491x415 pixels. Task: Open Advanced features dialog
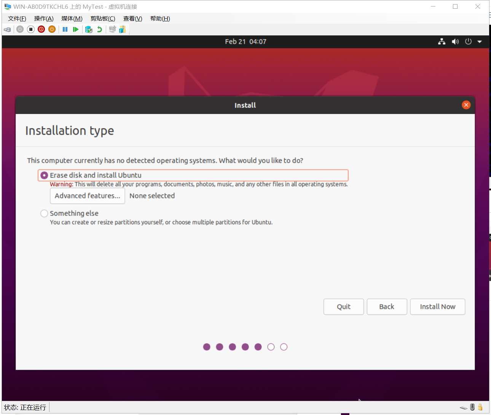click(x=88, y=196)
